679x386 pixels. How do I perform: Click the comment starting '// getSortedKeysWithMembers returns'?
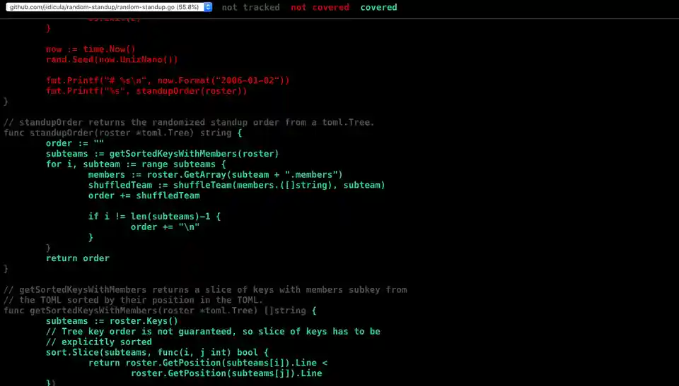(205, 289)
